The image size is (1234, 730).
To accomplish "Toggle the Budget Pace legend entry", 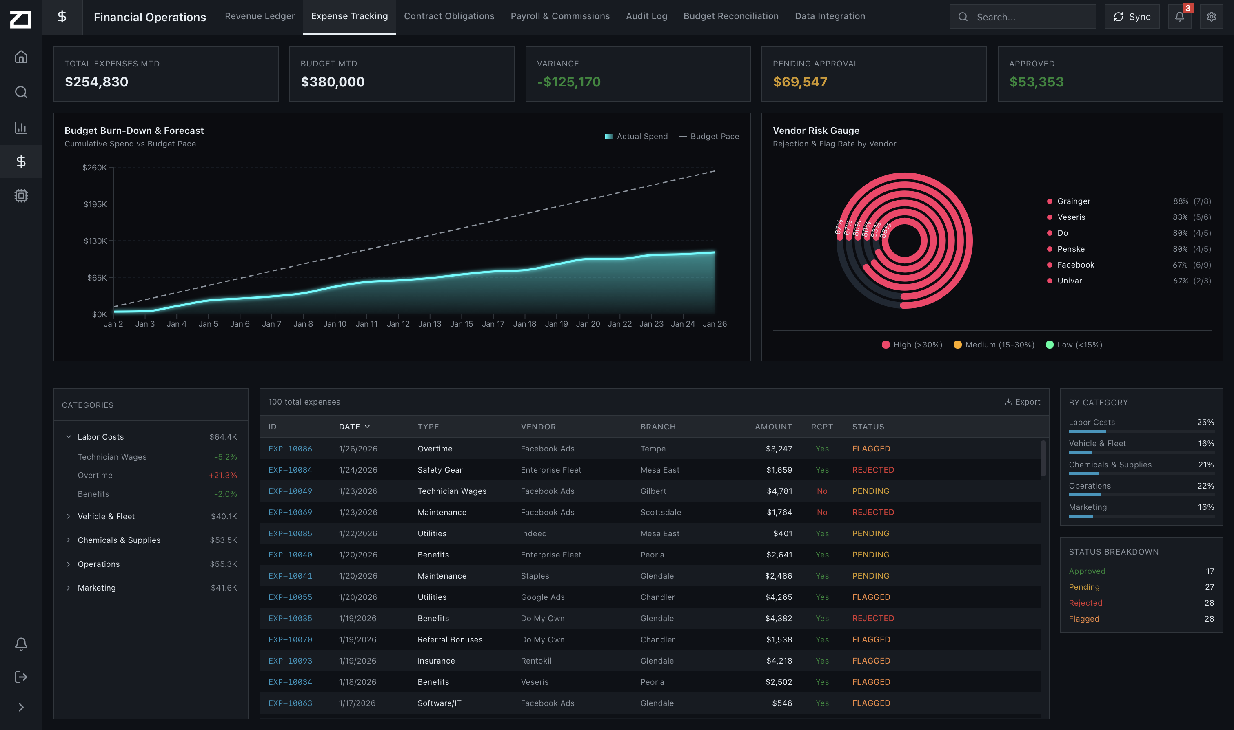I will point(709,136).
